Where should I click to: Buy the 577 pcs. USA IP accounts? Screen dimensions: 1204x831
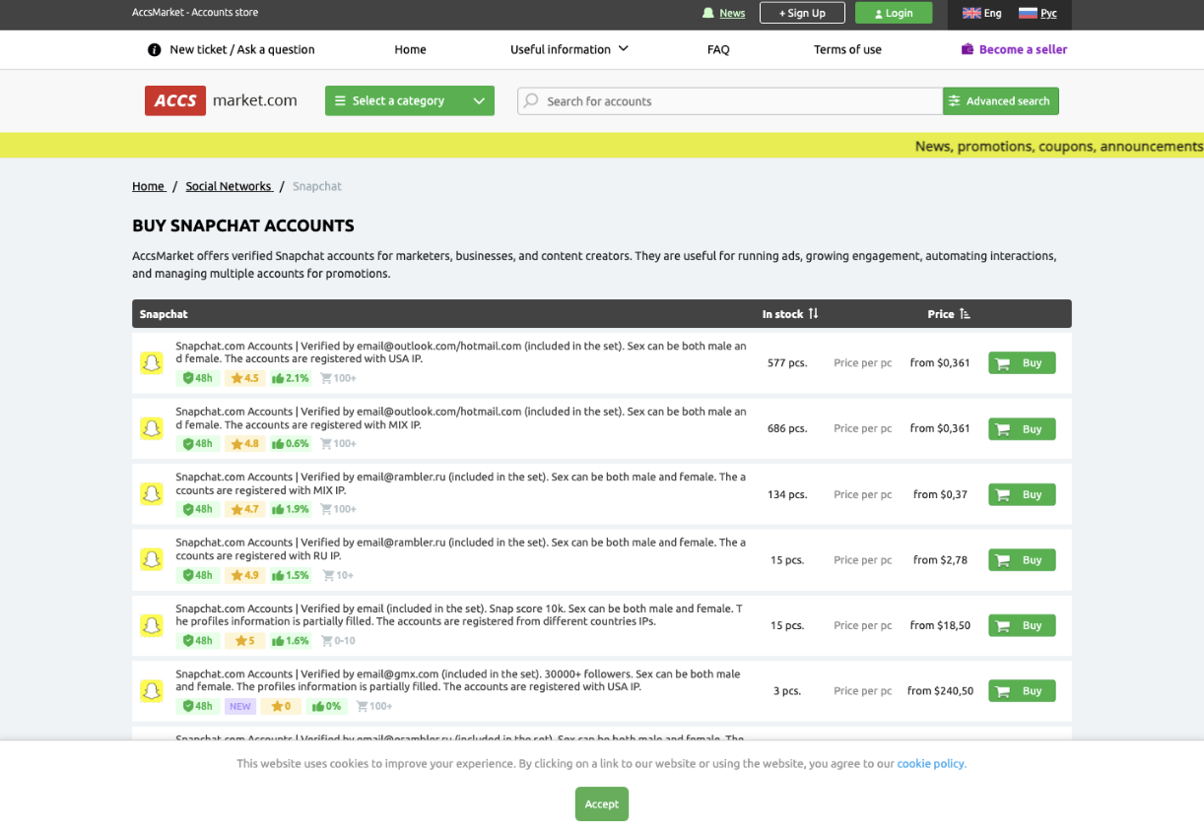(1022, 363)
